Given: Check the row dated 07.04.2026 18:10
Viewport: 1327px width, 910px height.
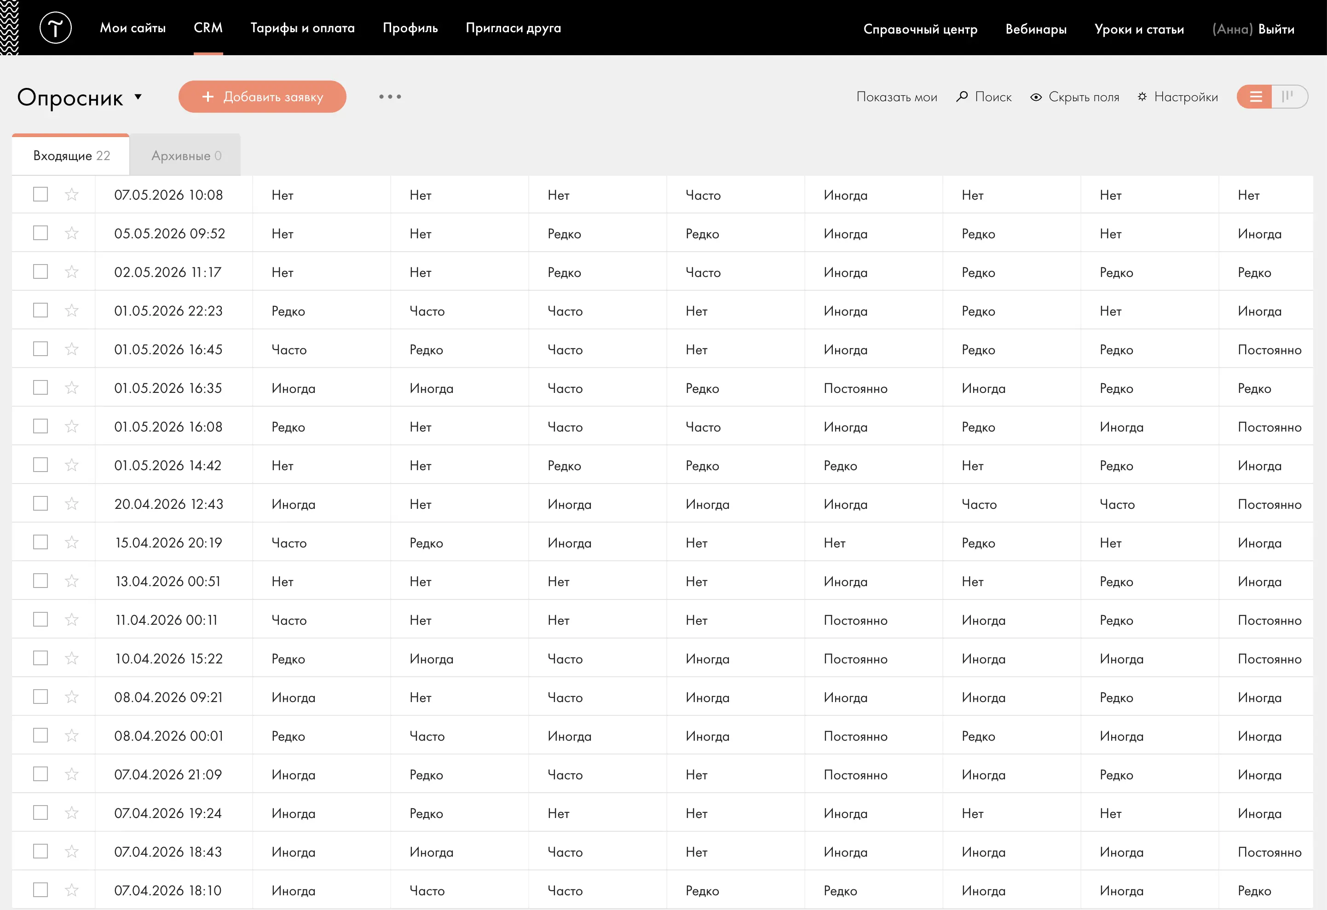Looking at the screenshot, I should (x=40, y=890).
